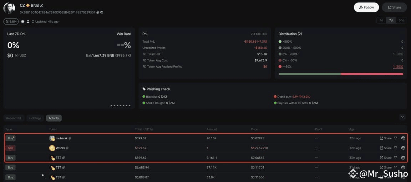Click the X 9.8M followers badge
The image size is (411, 182).
pos(11,21)
